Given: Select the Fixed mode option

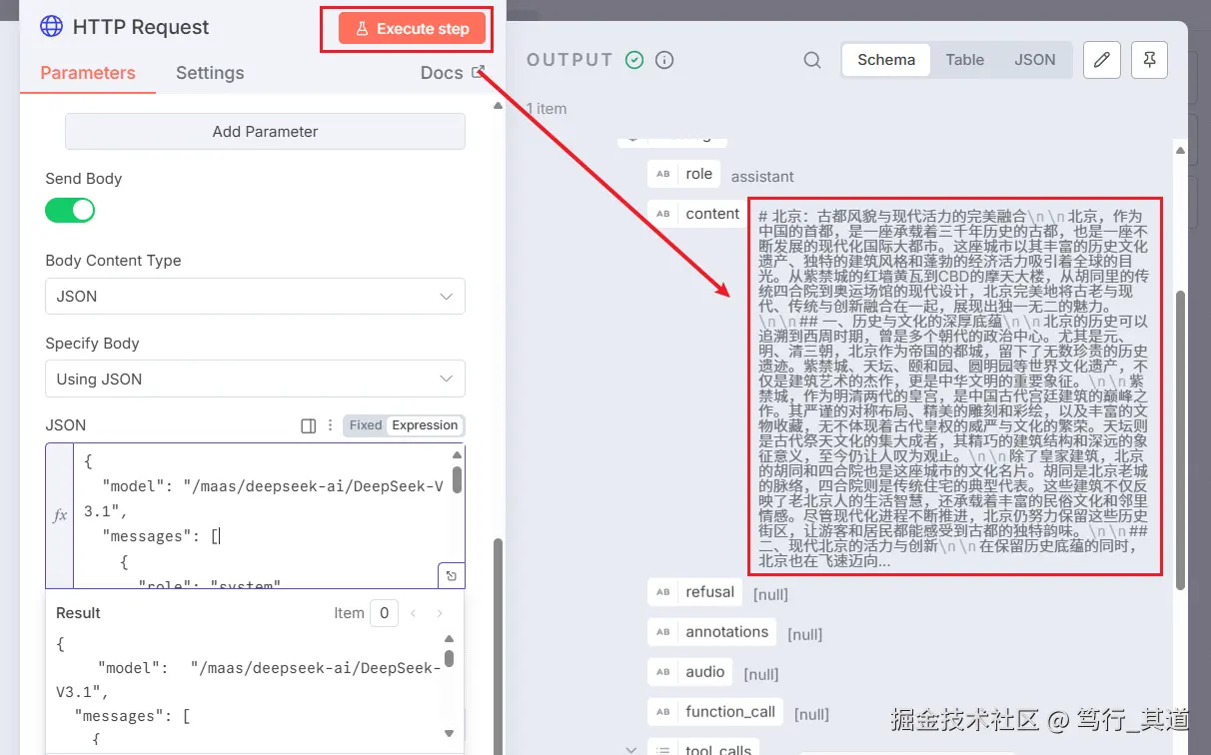Looking at the screenshot, I should (366, 425).
